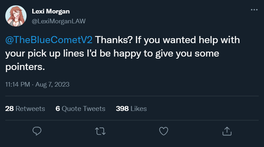Open the Lexi Morgan display name link
The width and height of the screenshot is (264, 147).
point(51,12)
